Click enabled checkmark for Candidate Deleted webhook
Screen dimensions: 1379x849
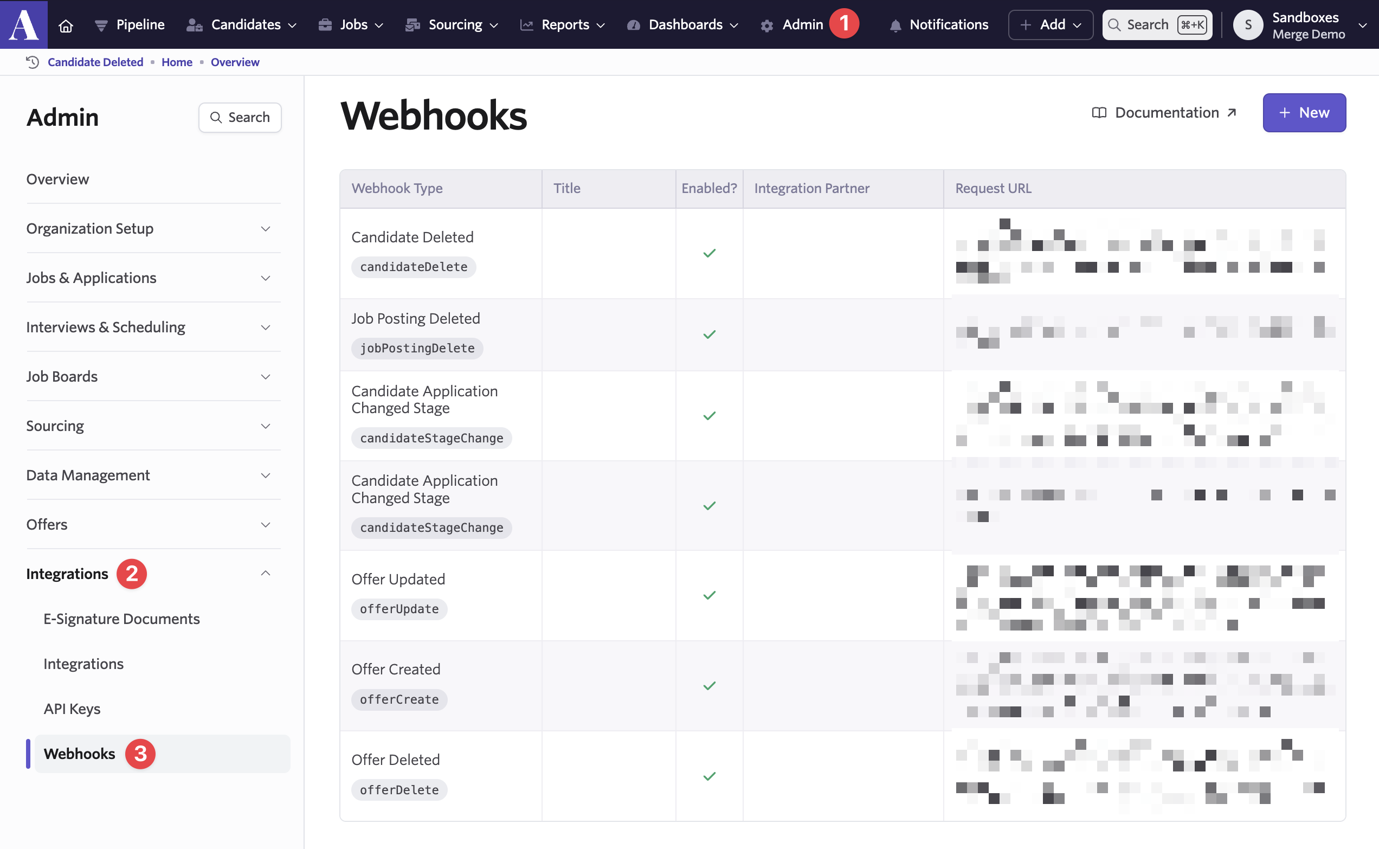pos(709,253)
